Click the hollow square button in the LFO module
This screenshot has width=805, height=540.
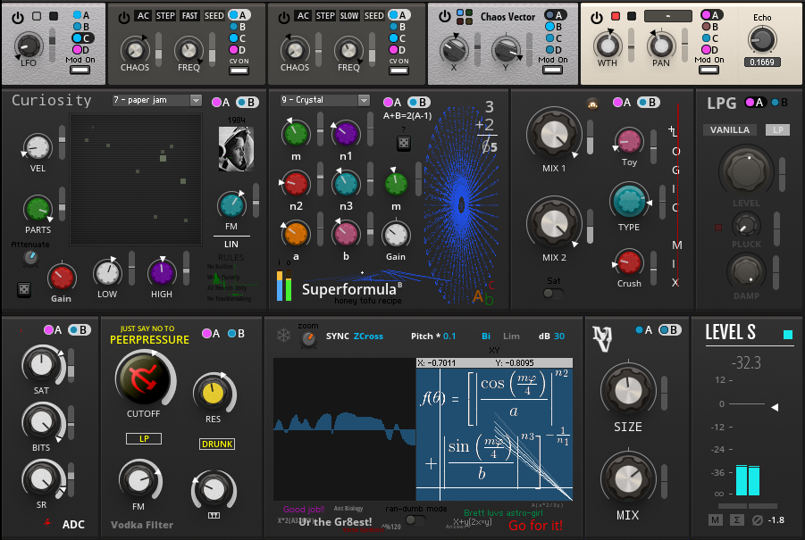pos(37,16)
